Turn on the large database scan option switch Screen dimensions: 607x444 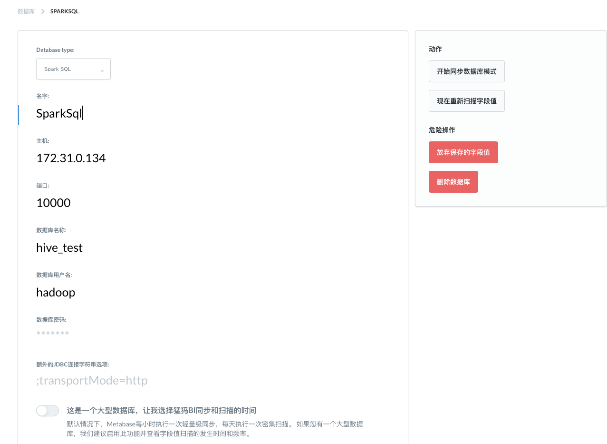(x=47, y=410)
